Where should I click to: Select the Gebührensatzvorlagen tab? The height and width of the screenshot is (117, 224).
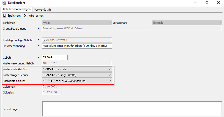coord(17,9)
